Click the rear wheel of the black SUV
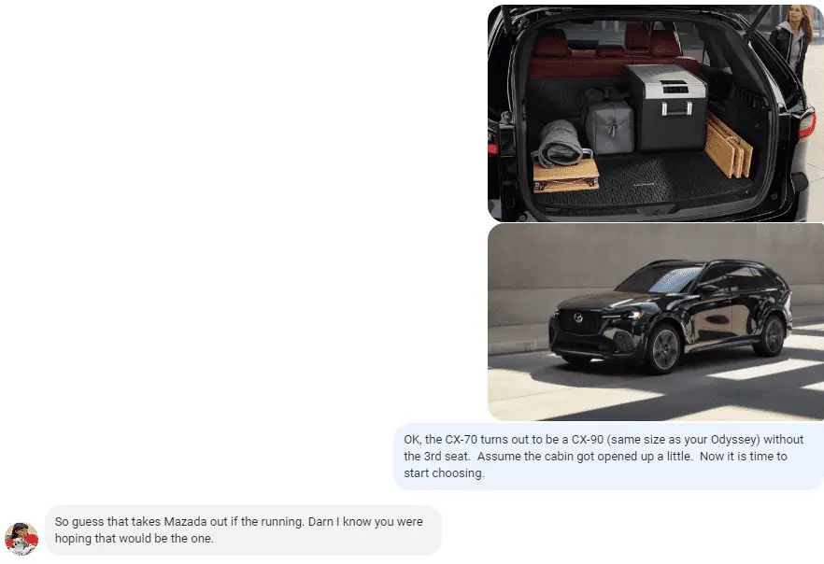 coord(771,335)
